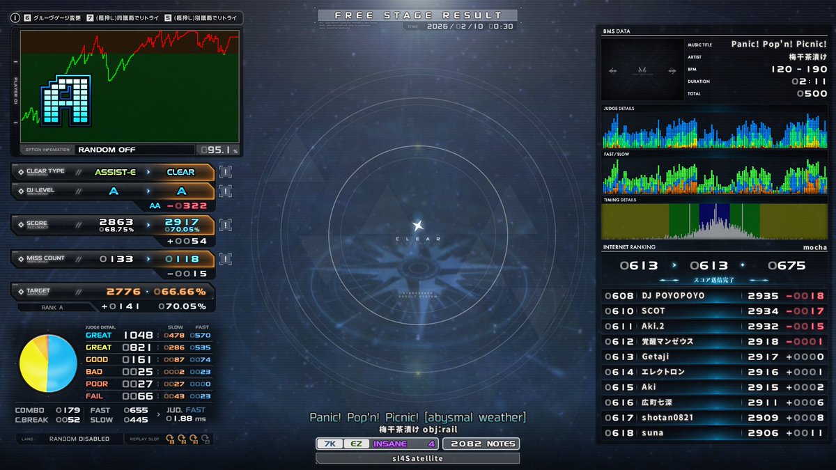Screen dimensions: 836x470
Task: Click the diamond icon next to Score
Action: tap(21, 224)
